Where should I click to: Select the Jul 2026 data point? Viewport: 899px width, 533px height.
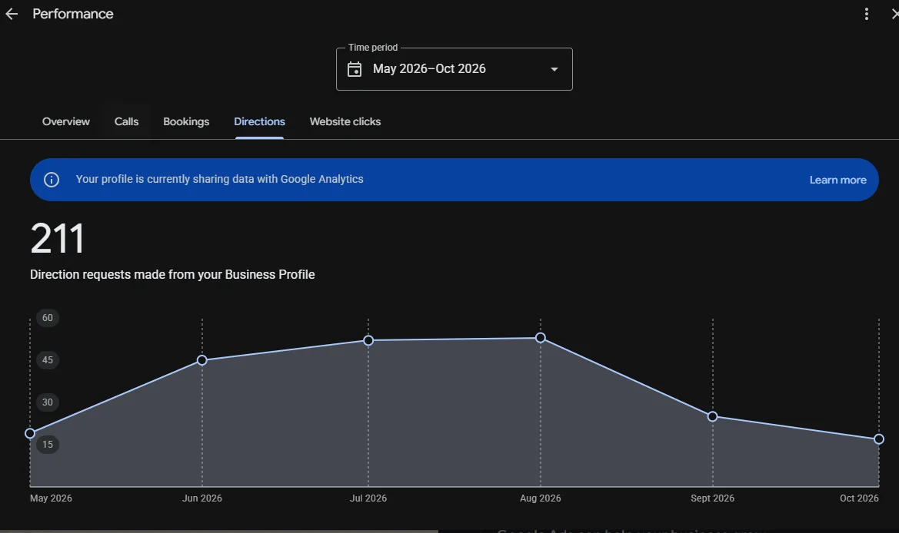pyautogui.click(x=368, y=341)
